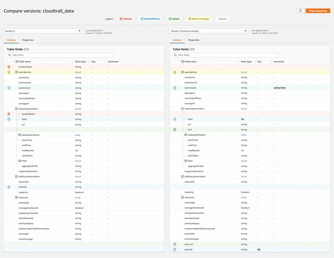
Task: Select the Schema tab on right panel
Action: [x=177, y=40]
